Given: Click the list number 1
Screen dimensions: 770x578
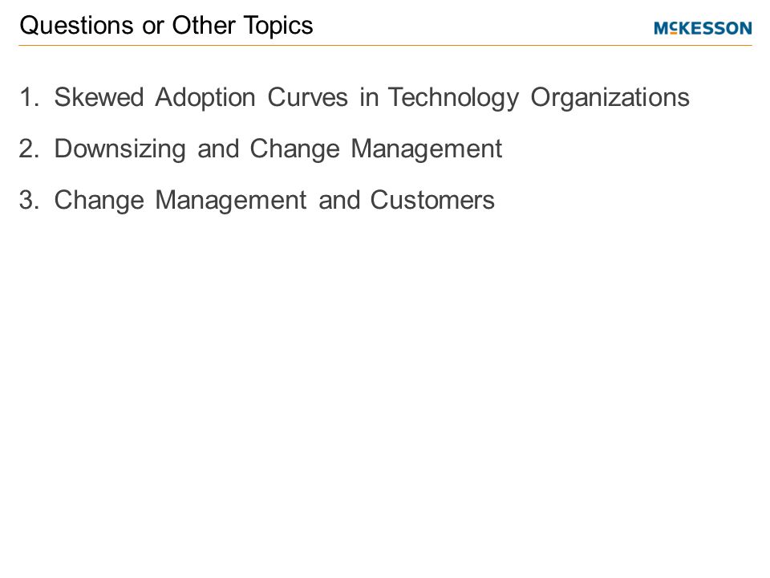Looking at the screenshot, I should coord(29,97).
